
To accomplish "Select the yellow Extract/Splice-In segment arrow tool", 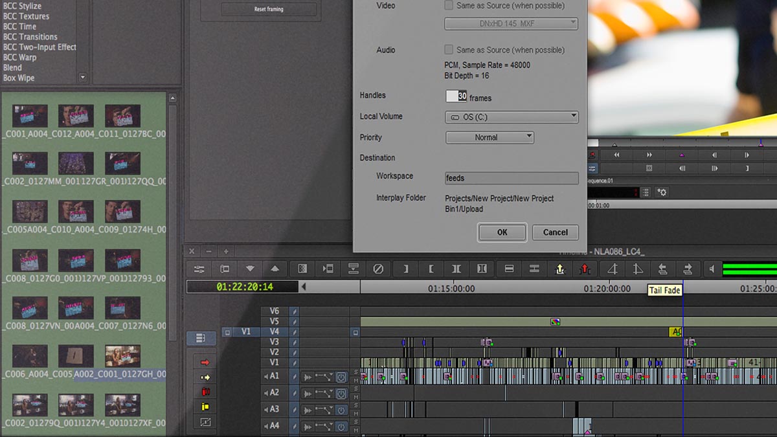I will [205, 377].
